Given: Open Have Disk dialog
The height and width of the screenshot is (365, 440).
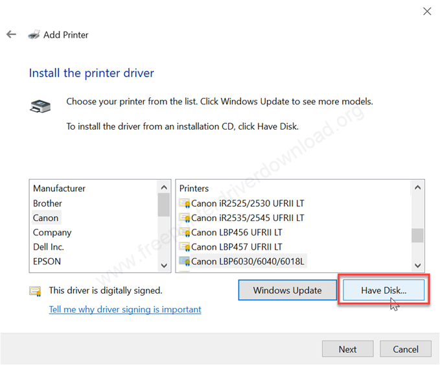Looking at the screenshot, I should (x=384, y=290).
